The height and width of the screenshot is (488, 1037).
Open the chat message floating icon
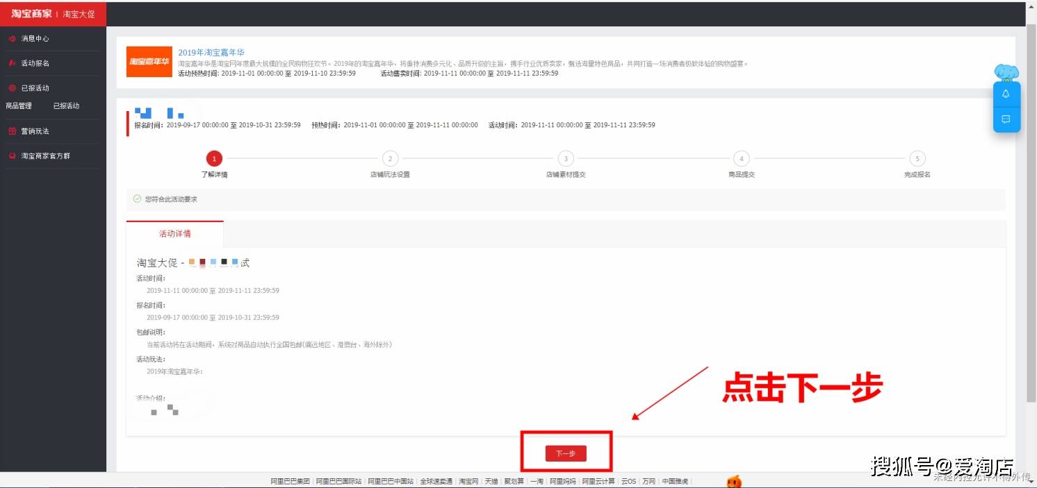tap(1006, 119)
